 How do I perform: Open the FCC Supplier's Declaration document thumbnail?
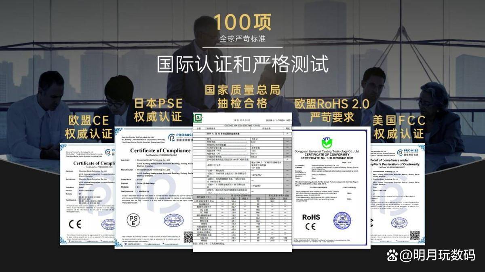[x=397, y=194]
